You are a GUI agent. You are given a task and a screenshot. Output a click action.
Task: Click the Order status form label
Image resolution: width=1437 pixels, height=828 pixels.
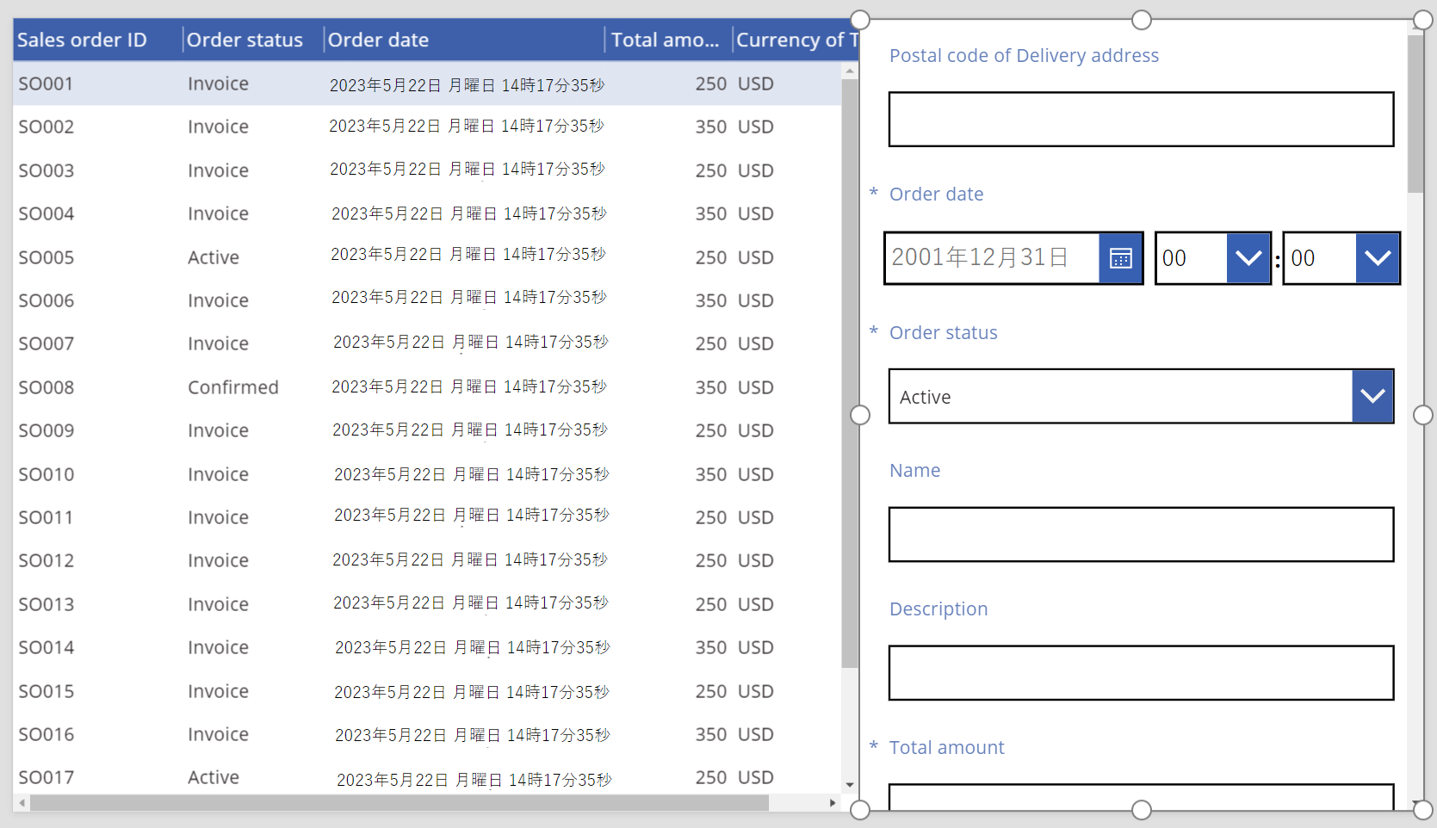click(944, 332)
